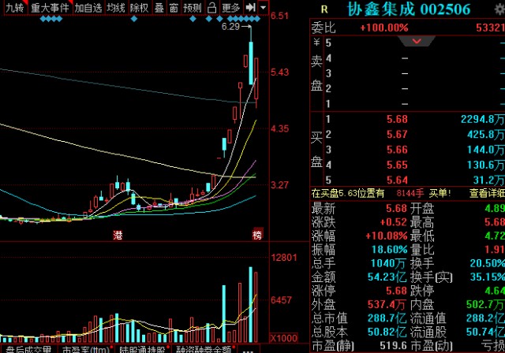This screenshot has height=353, width=505.
Task: Open 查看详细 order detail link
Action: [487, 193]
